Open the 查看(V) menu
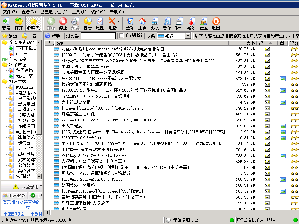299x224 pixels. tap(29, 12)
